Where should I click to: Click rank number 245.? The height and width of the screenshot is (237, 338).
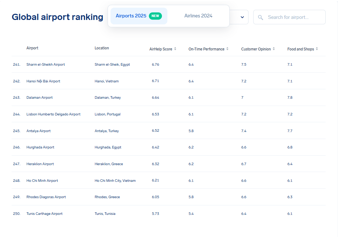pos(17,131)
